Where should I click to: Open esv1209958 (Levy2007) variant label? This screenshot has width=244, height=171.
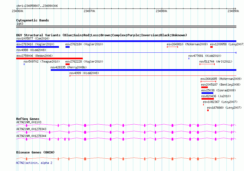click(x=227, y=44)
